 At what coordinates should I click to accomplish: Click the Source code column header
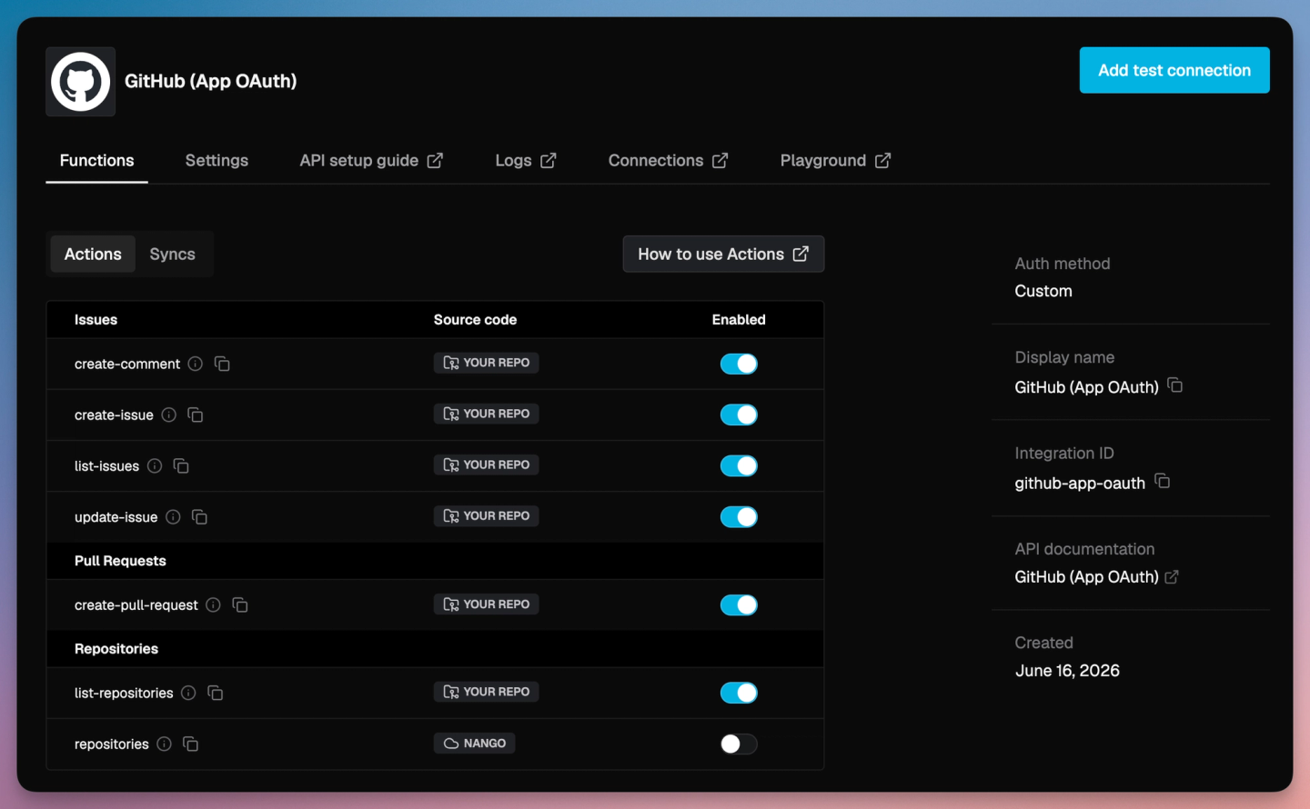coord(475,320)
